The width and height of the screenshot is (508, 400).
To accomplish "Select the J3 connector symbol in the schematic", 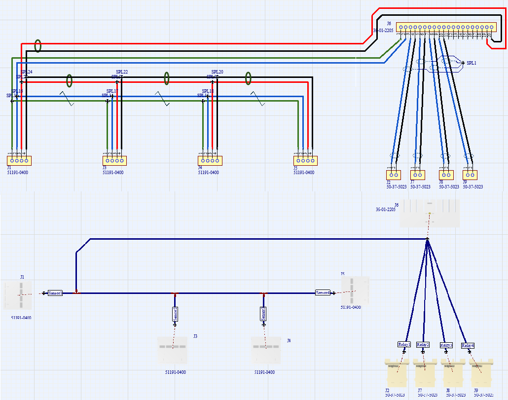I will (114, 161).
